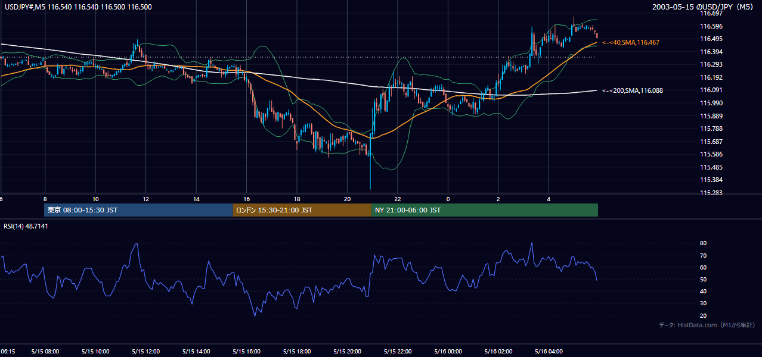Click the 5/15 22:00 bottom time label
This screenshot has width=762, height=357.
click(x=398, y=352)
